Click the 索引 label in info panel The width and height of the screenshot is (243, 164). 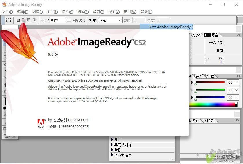pos(220,51)
